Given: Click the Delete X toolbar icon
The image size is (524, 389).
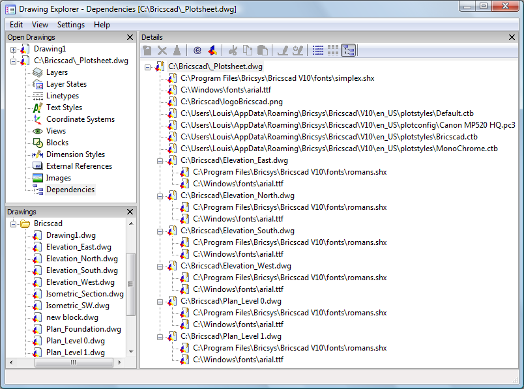Looking at the screenshot, I should pyautogui.click(x=162, y=50).
